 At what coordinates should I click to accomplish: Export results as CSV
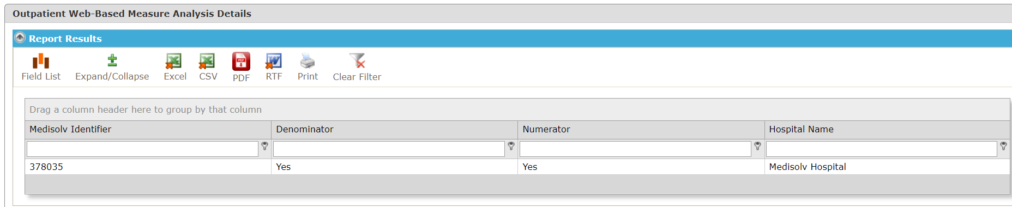click(208, 68)
